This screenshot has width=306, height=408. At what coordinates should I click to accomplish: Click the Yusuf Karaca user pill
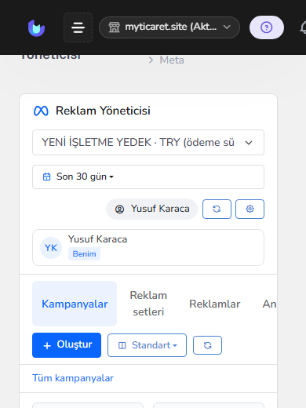[x=151, y=209]
